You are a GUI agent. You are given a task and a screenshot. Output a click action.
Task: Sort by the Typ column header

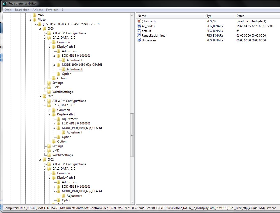click(220, 16)
